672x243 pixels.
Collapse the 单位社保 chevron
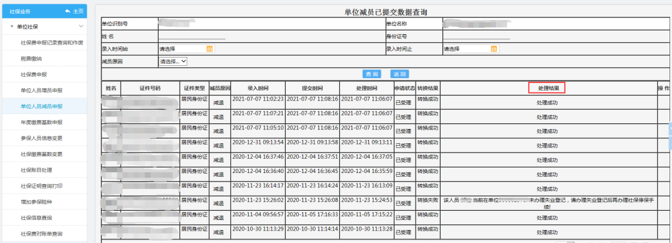click(x=81, y=27)
